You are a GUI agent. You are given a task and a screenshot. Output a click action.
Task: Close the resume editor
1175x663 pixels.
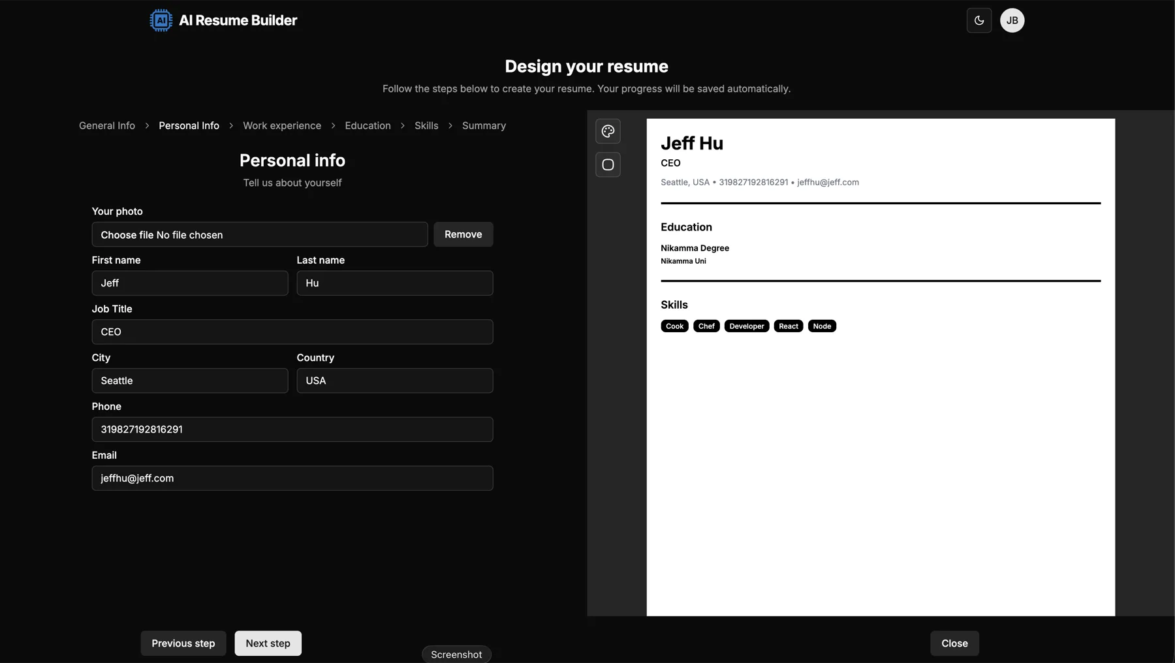point(954,643)
